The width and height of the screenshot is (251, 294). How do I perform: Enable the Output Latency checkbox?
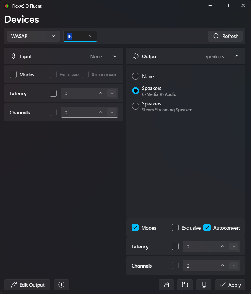175,246
